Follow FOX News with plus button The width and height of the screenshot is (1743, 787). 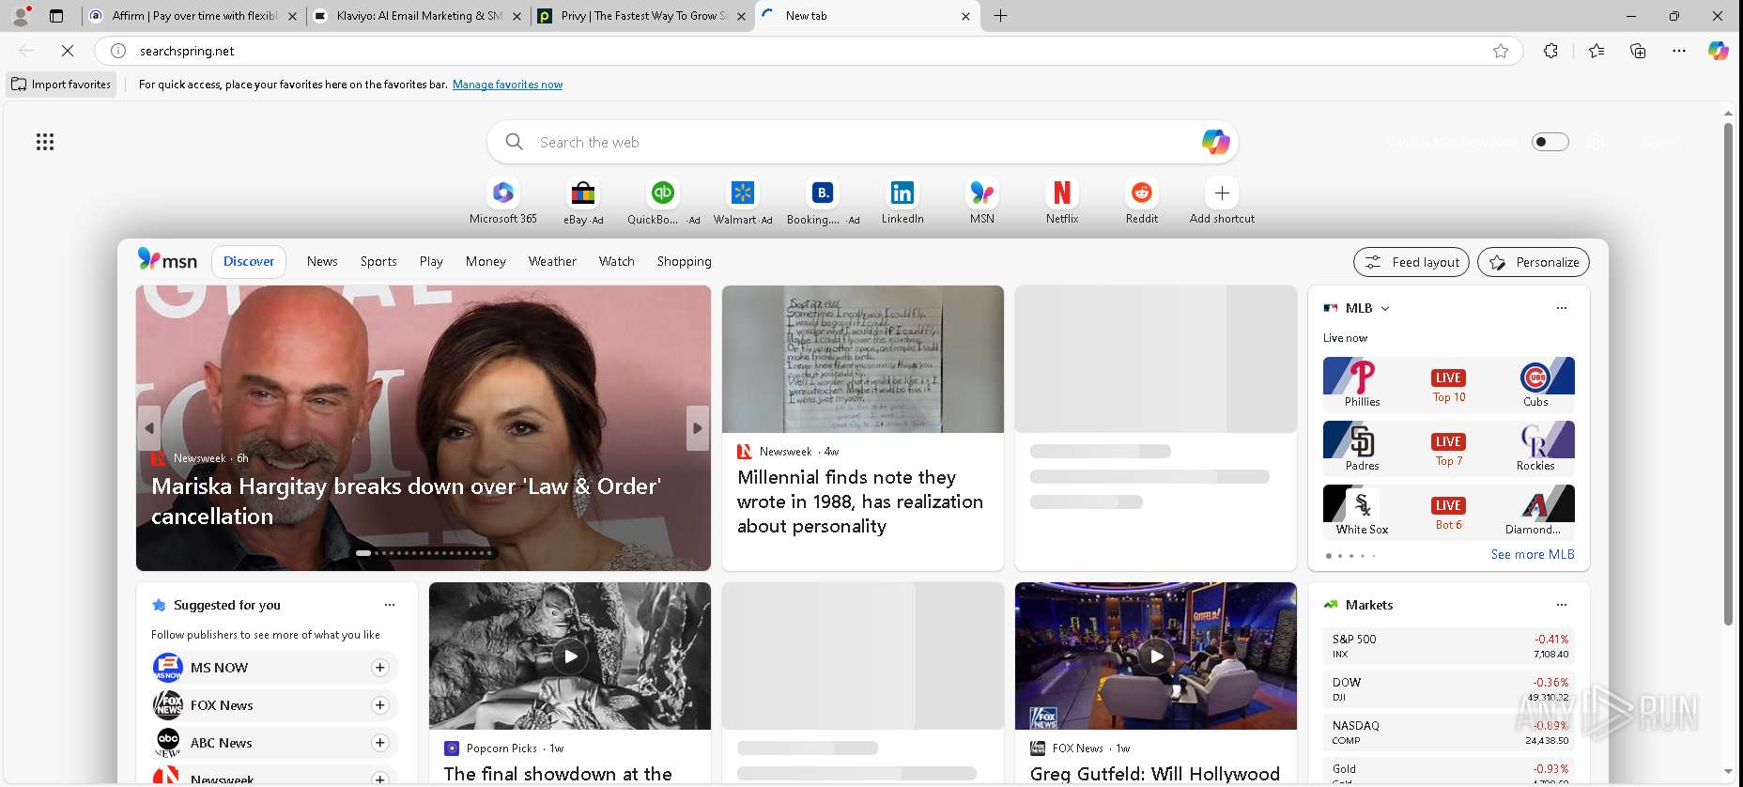coord(379,705)
